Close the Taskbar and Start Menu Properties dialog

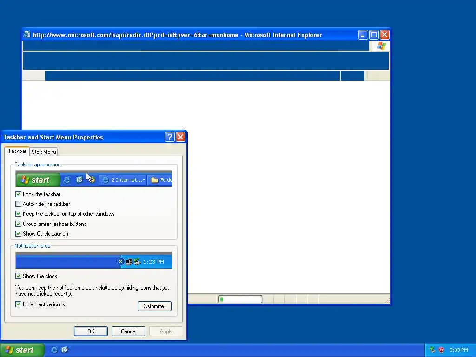[x=181, y=137]
